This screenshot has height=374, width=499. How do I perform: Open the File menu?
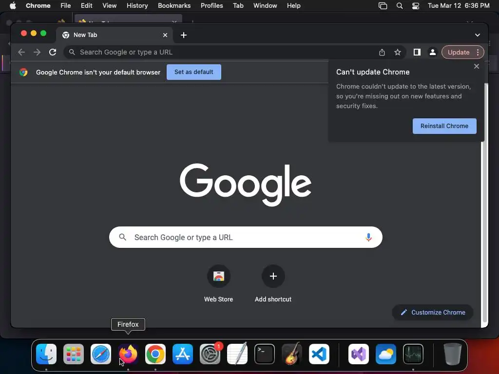pos(66,5)
